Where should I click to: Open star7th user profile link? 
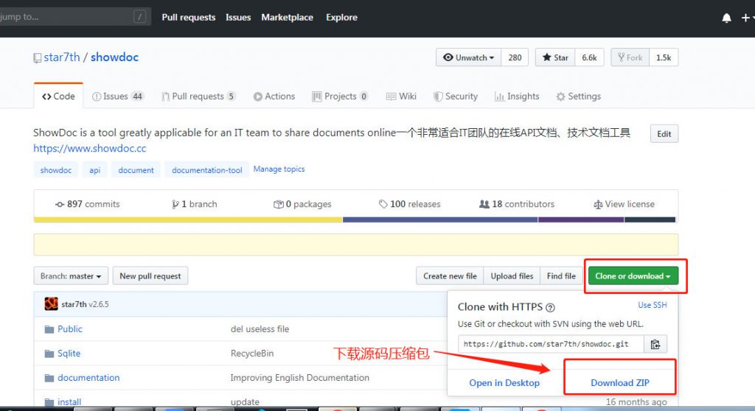point(62,57)
